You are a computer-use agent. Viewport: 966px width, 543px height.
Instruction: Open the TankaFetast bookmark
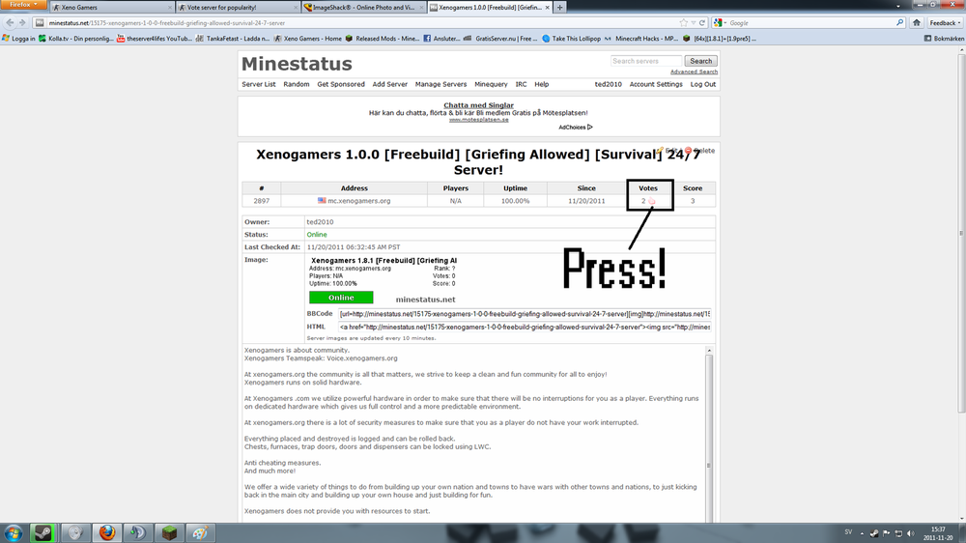click(232, 39)
